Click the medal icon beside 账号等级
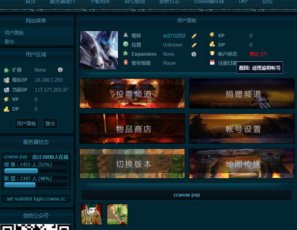Viewport: 297px width, 230px height. [126, 62]
